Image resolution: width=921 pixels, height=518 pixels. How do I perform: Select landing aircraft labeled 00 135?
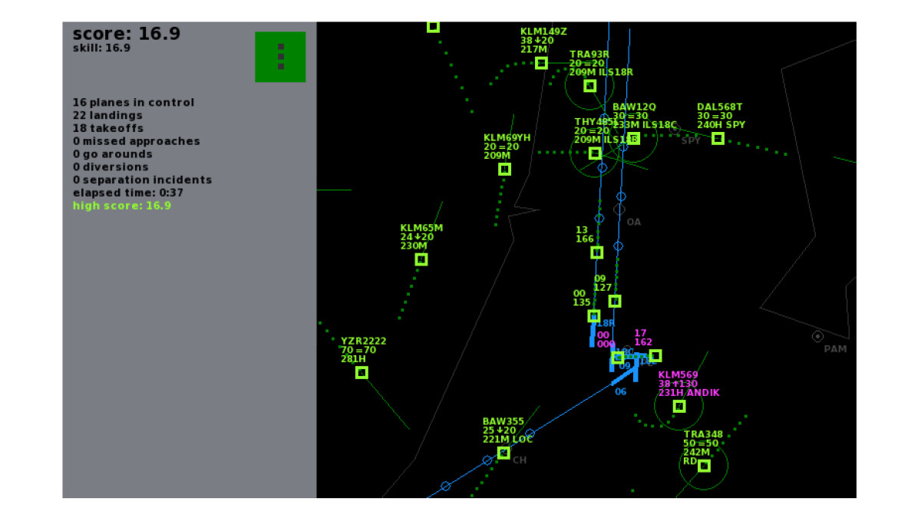point(593,316)
